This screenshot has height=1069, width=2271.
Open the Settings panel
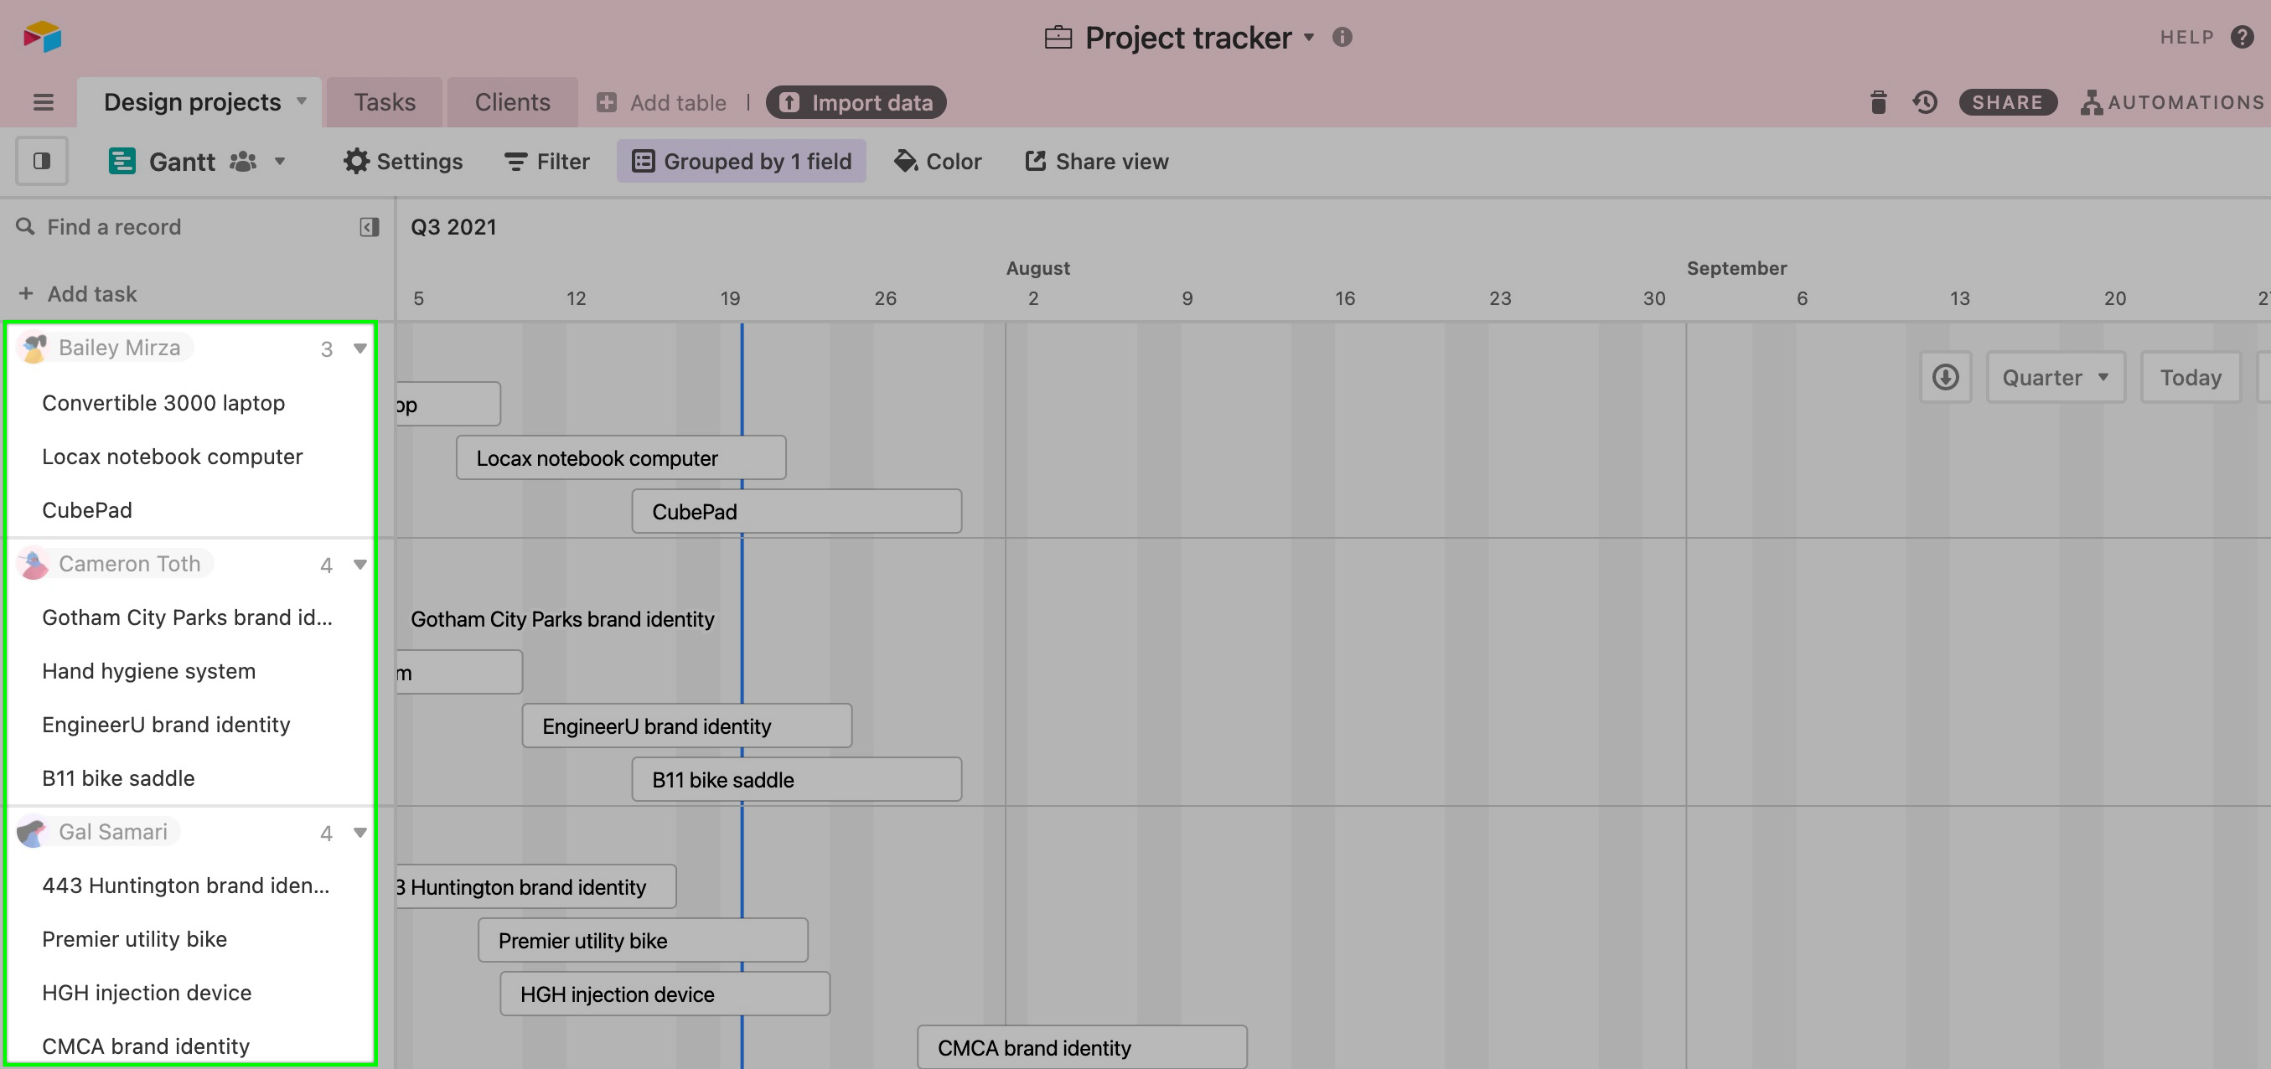(404, 159)
